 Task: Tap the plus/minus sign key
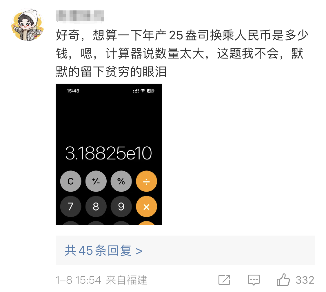click(96, 181)
